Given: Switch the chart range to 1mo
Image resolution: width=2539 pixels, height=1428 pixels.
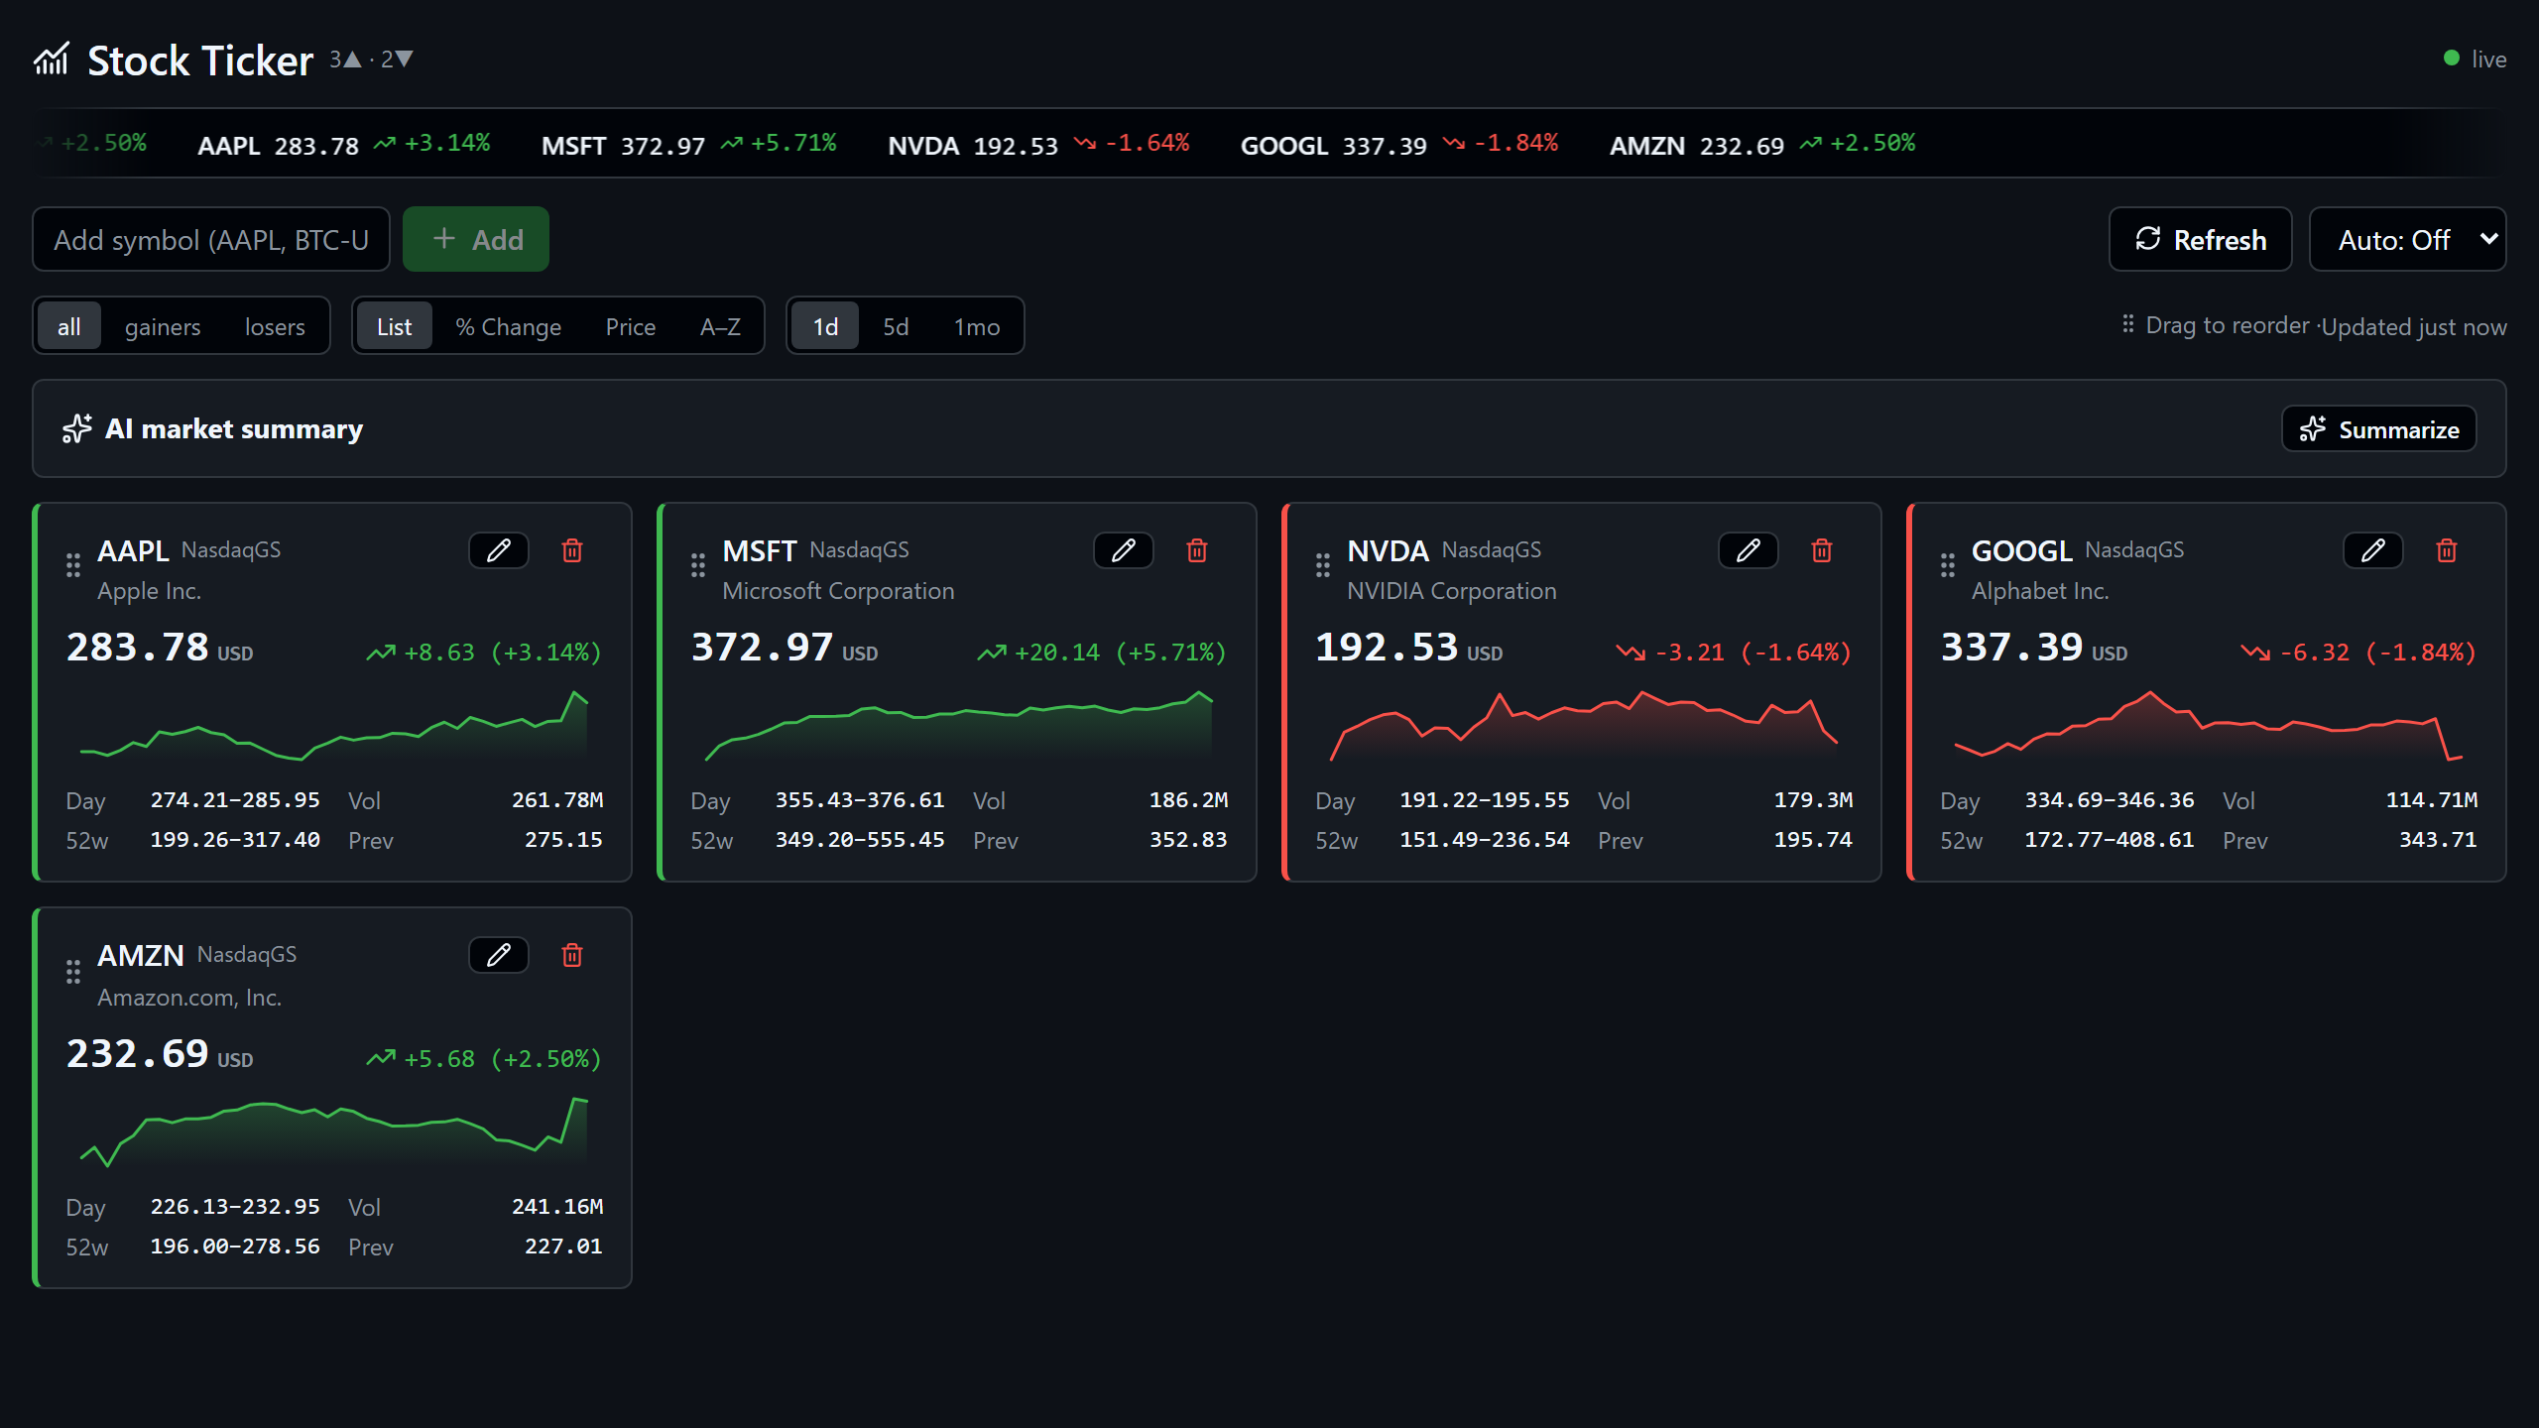Looking at the screenshot, I should click(x=977, y=326).
